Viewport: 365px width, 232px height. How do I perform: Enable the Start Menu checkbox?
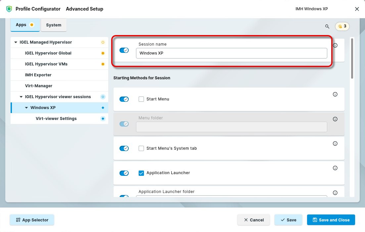click(141, 99)
